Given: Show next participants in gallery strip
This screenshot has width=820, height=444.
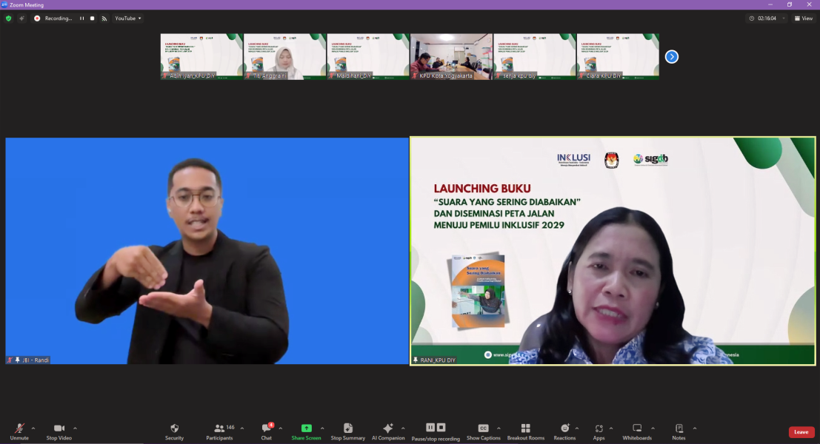Looking at the screenshot, I should pos(671,57).
